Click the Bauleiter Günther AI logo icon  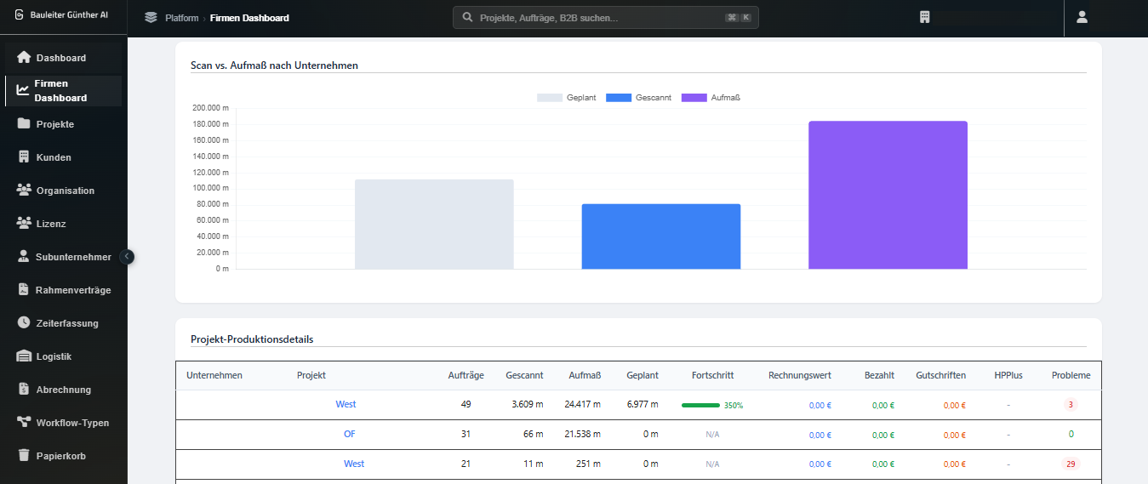point(19,14)
